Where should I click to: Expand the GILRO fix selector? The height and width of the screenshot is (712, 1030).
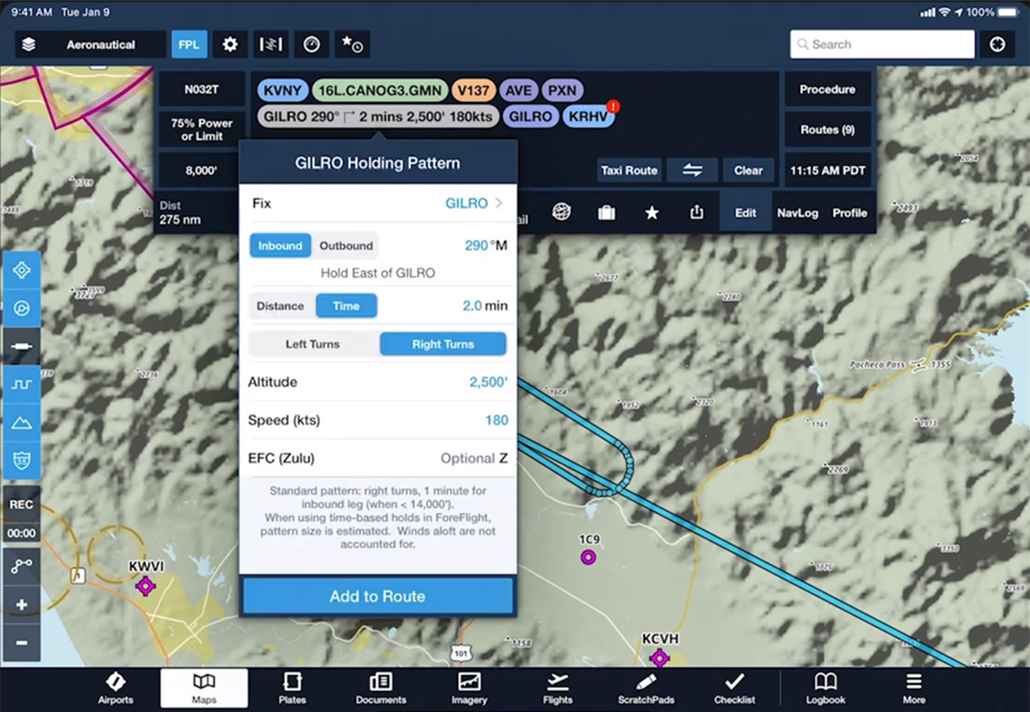(378, 203)
